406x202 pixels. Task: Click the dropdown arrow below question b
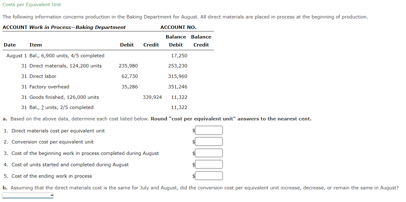tap(51, 195)
